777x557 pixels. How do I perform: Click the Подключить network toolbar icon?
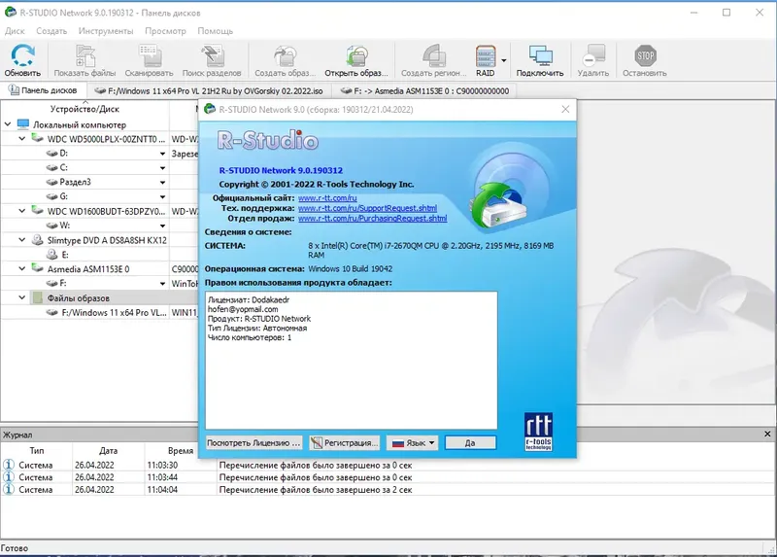(x=540, y=59)
